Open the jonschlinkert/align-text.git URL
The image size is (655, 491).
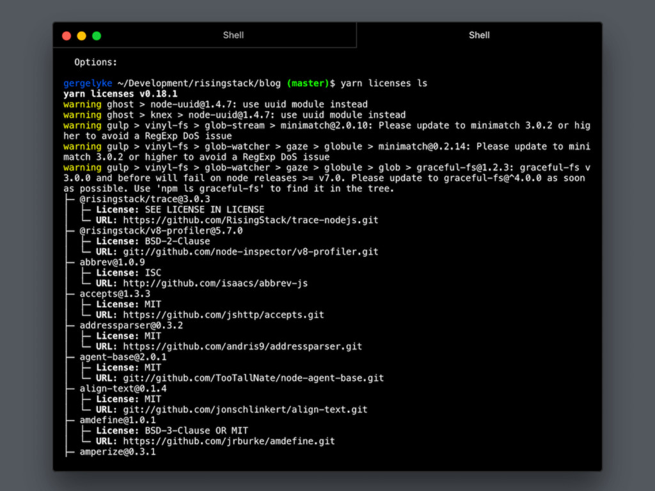(x=245, y=410)
